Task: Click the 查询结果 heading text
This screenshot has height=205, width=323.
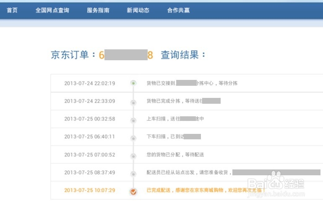Action: click(x=180, y=55)
